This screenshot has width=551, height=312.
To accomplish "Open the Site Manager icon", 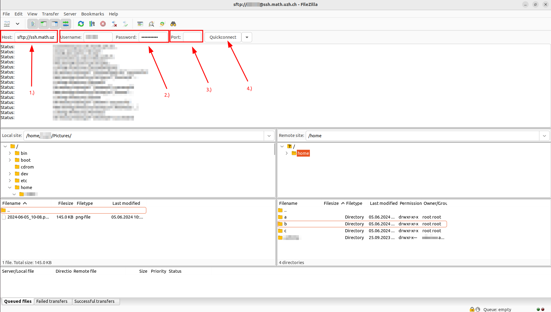I will click(x=7, y=24).
